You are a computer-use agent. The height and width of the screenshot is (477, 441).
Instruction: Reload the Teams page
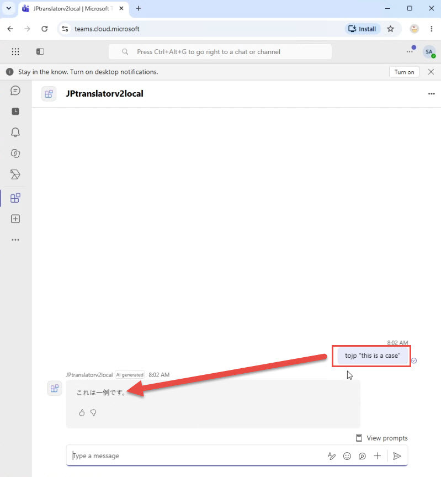point(44,29)
